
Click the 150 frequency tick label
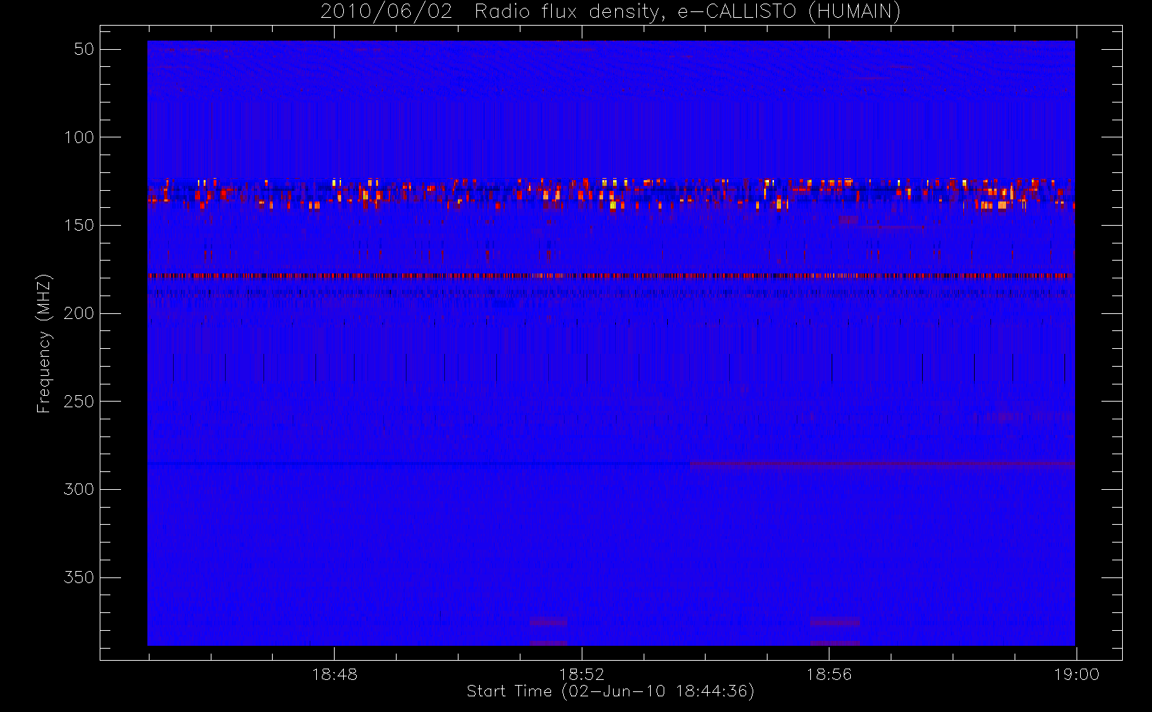79,225
